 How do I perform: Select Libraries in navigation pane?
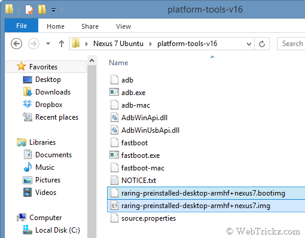pyautogui.click(x=42, y=142)
